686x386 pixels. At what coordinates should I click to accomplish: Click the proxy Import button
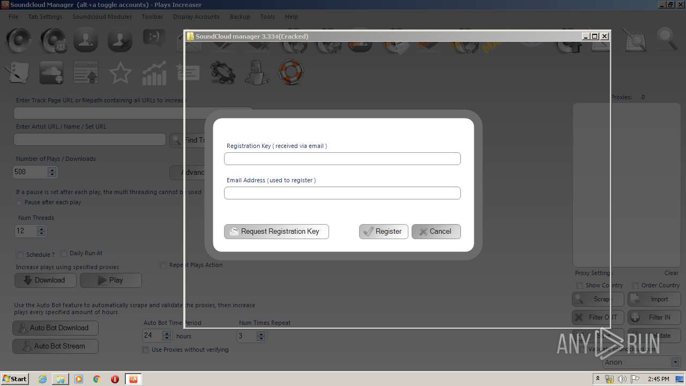pyautogui.click(x=654, y=299)
